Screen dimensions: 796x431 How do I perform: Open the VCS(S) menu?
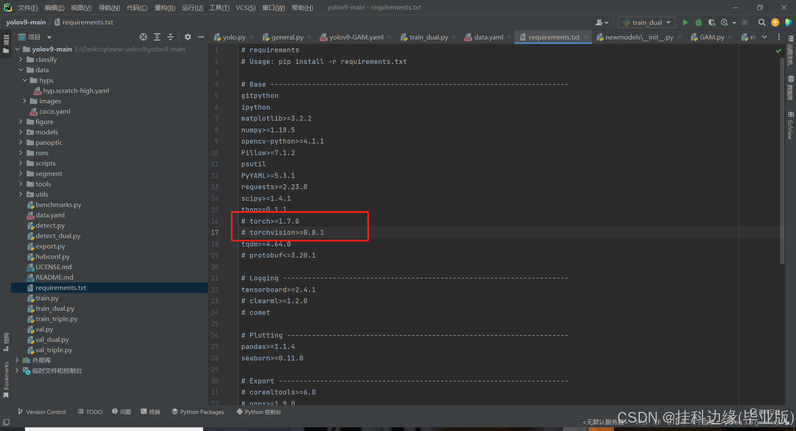246,7
